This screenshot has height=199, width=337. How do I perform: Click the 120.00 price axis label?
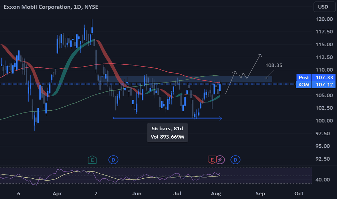324,19
